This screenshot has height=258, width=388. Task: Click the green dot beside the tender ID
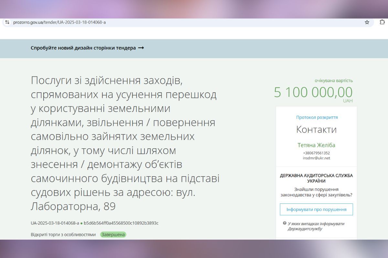click(x=81, y=223)
